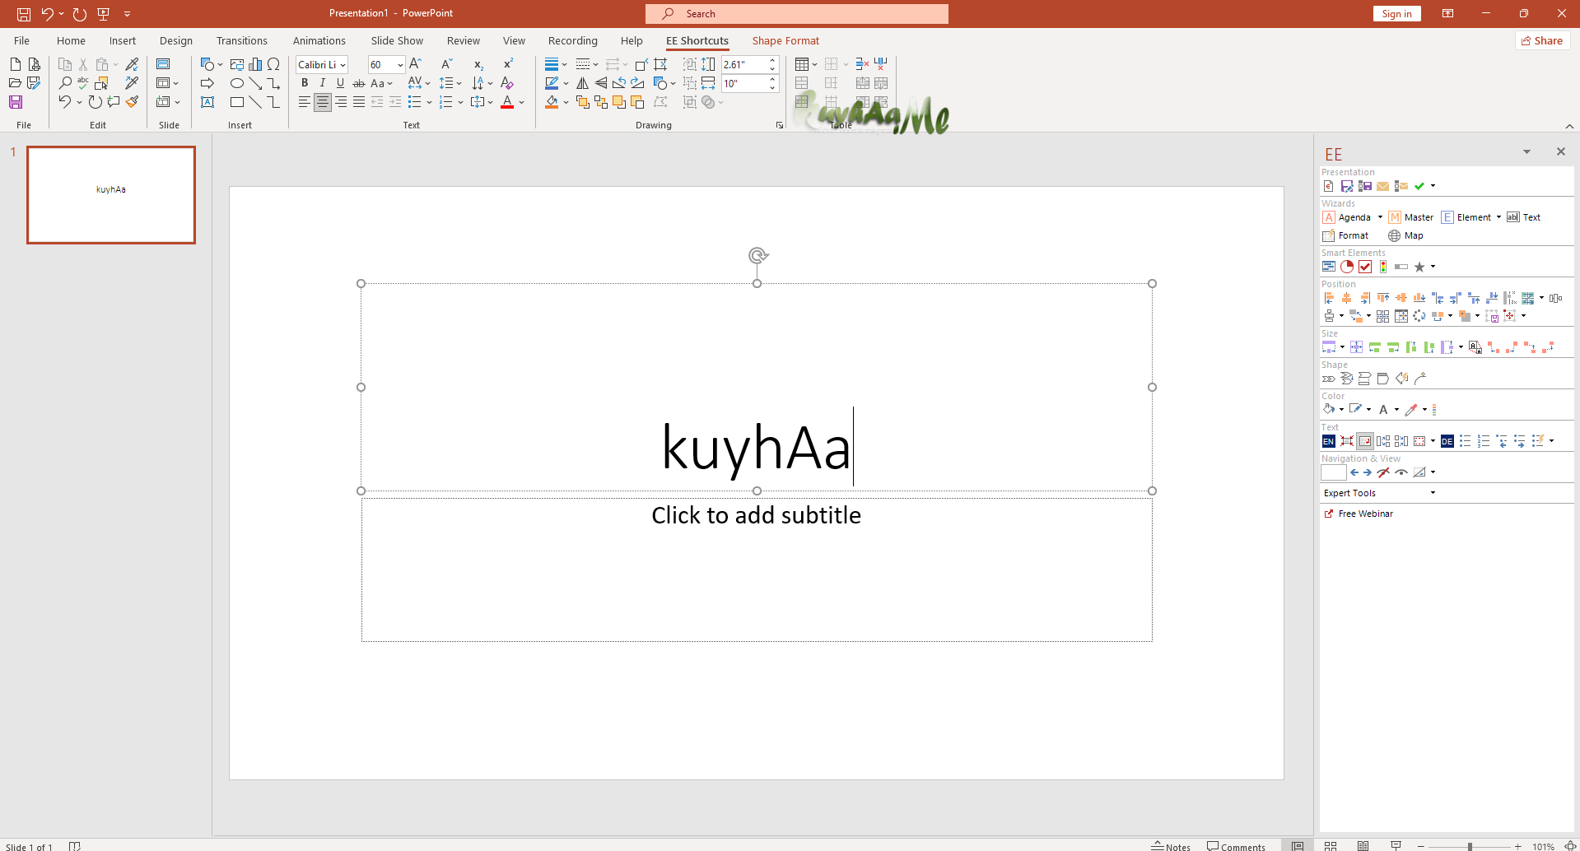Click the traffic light smart element icon

pos(1383,267)
